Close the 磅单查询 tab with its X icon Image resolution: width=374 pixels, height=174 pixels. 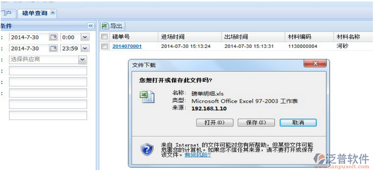pyautogui.click(x=53, y=13)
